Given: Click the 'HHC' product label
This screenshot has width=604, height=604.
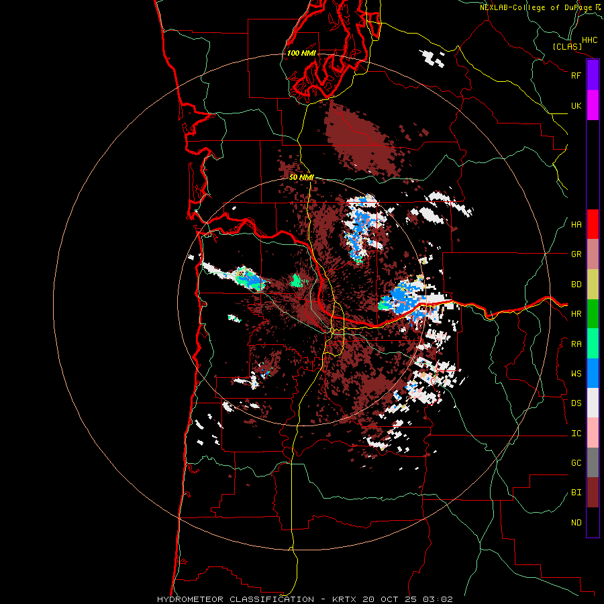Looking at the screenshot, I should pyautogui.click(x=590, y=40).
